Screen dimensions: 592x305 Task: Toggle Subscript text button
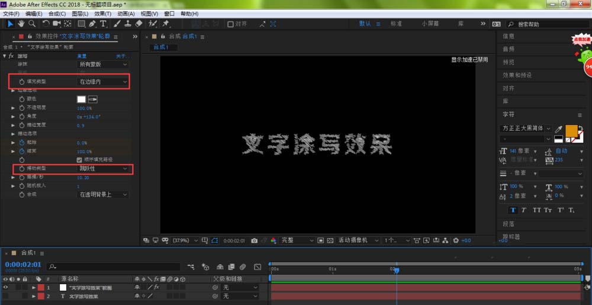(572, 210)
